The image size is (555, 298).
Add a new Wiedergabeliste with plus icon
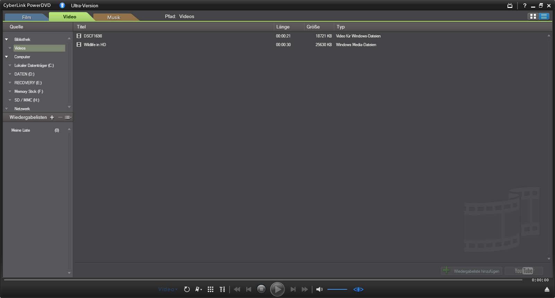(52, 117)
